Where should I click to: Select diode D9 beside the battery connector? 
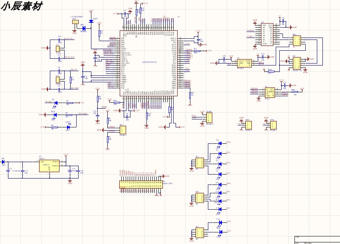coord(84,28)
